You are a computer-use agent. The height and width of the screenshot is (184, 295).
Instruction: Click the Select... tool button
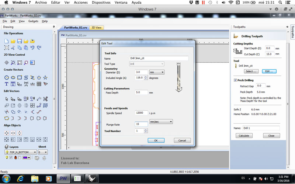(251, 71)
